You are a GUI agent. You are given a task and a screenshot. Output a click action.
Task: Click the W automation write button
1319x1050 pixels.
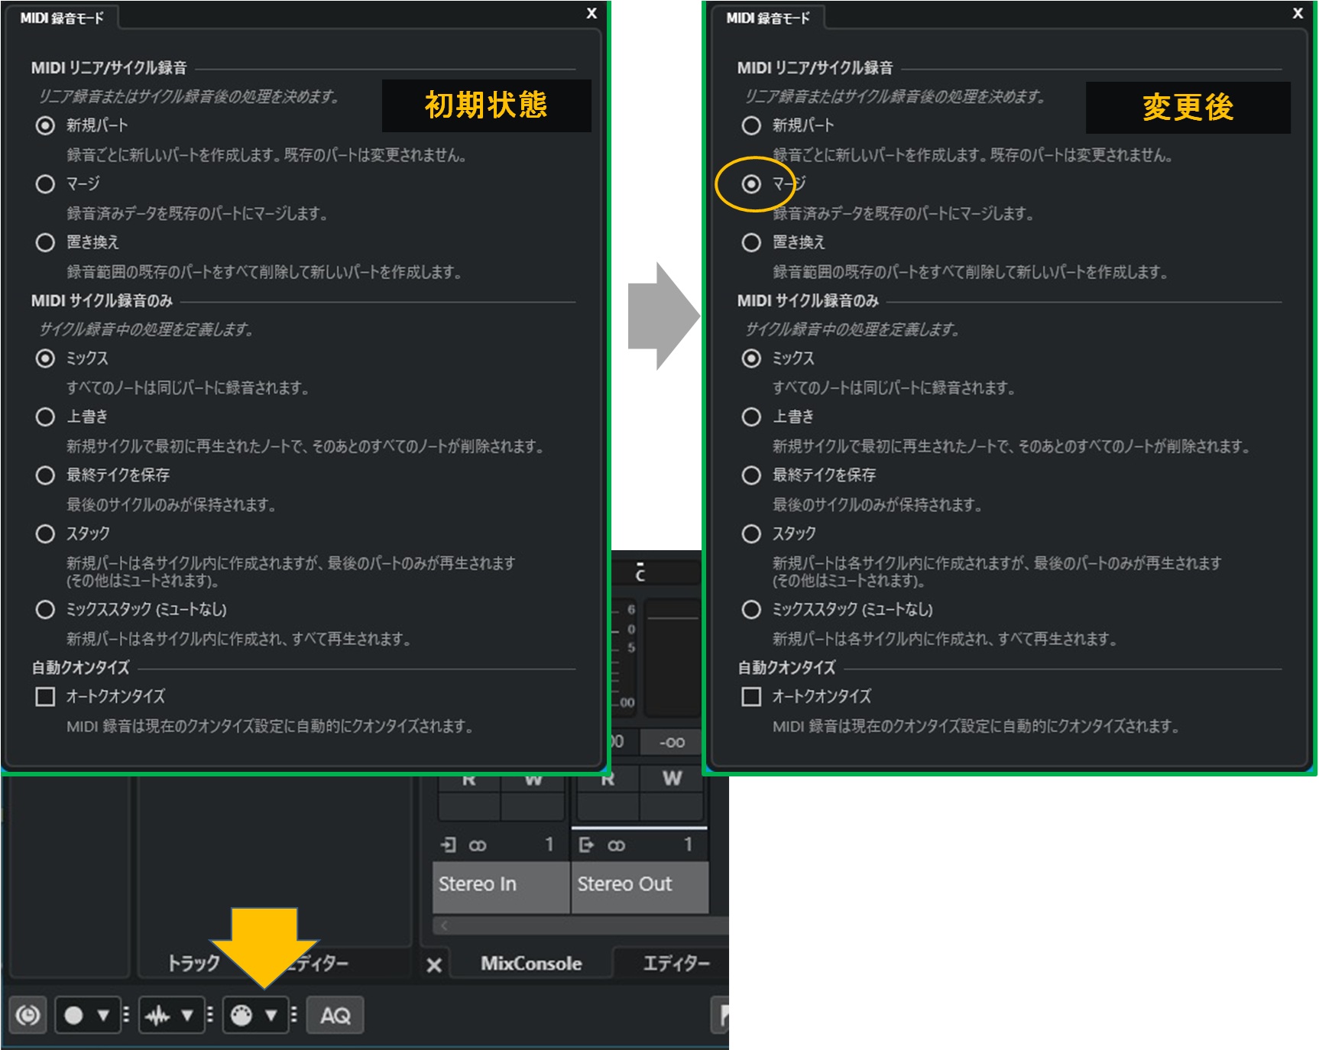pyautogui.click(x=533, y=779)
